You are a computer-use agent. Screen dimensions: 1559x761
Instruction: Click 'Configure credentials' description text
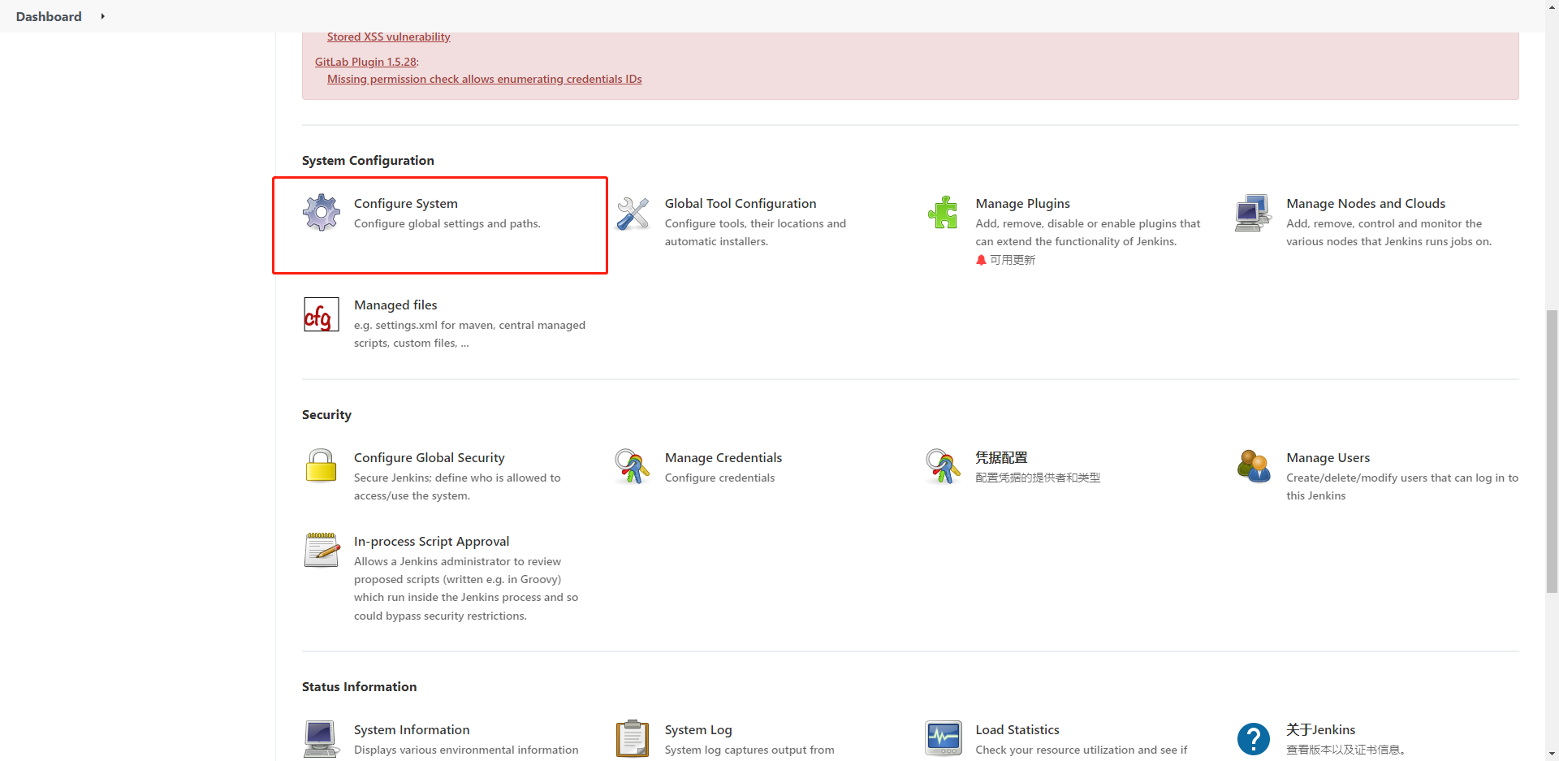pyautogui.click(x=719, y=478)
